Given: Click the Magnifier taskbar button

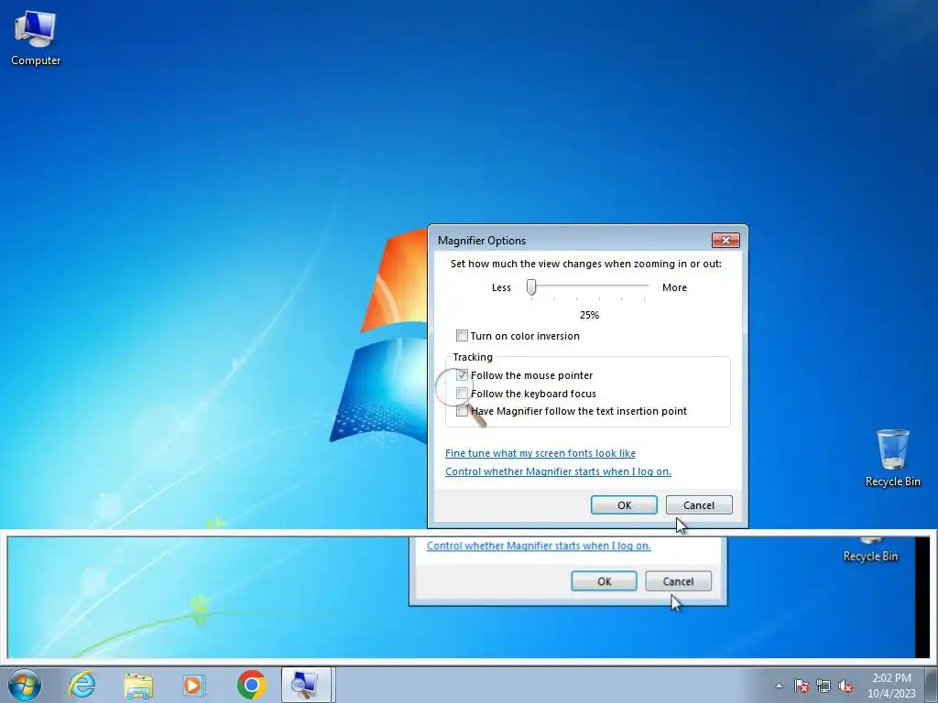Looking at the screenshot, I should (x=306, y=685).
